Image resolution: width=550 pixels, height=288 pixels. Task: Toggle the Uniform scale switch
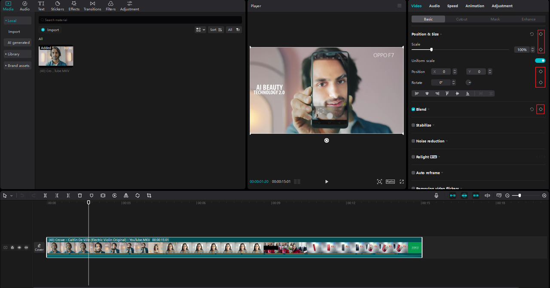pos(540,61)
